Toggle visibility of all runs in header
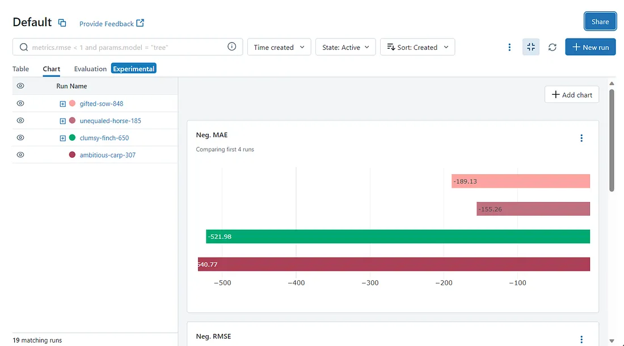This screenshot has height=346, width=624. coord(20,86)
